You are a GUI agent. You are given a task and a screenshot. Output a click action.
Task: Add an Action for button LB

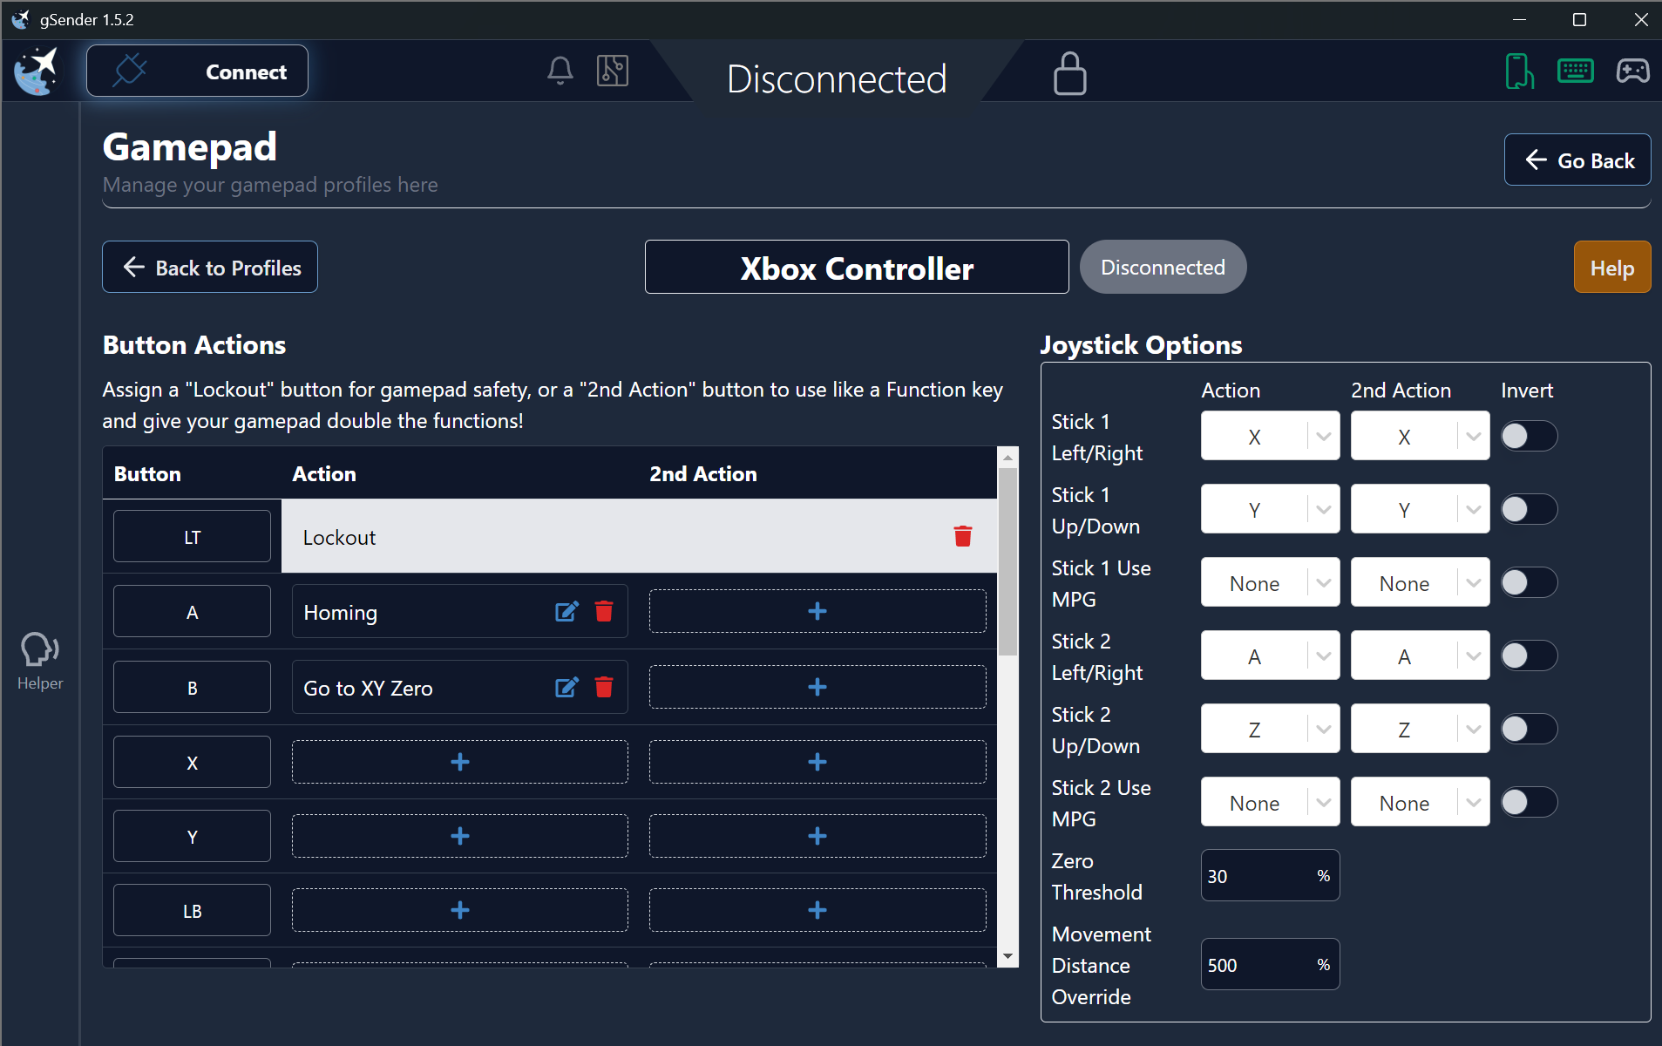pos(460,910)
